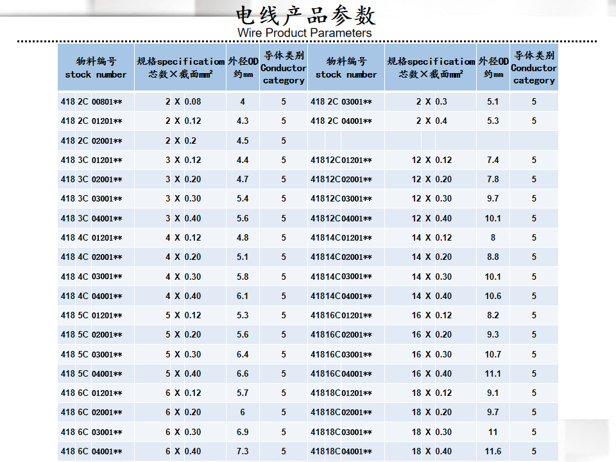Click specification cell '14 X 0.40'

tap(432, 296)
